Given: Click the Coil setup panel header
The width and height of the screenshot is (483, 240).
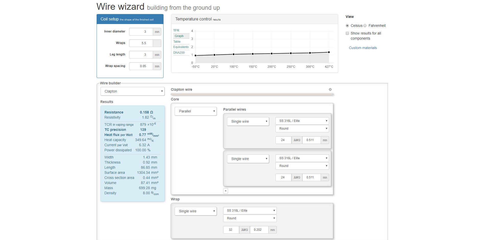Looking at the screenshot, I should tap(130, 19).
